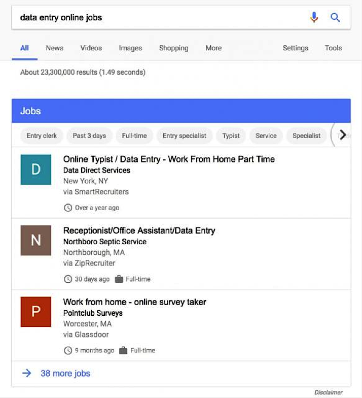This screenshot has height=398, width=362.
Task: Click the clock icon beside '9 months ago'
Action: coord(68,350)
